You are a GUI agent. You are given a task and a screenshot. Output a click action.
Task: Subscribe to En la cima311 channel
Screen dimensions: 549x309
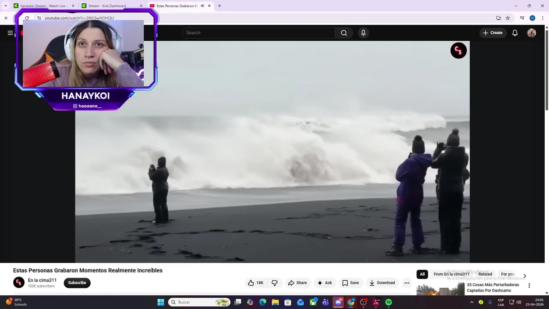(77, 283)
